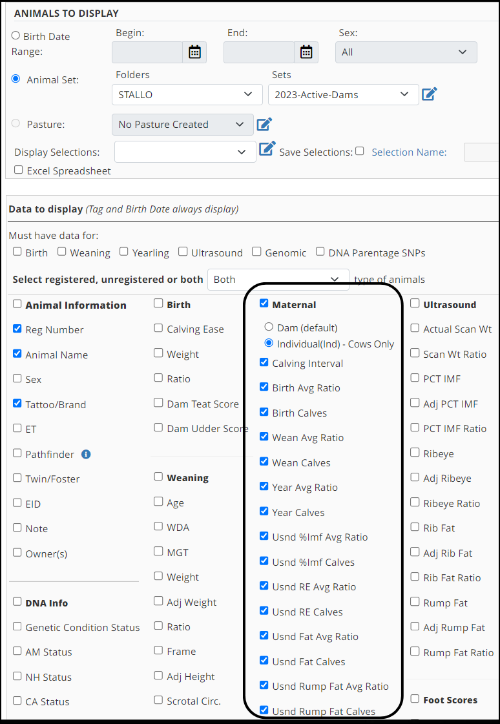Check the Genetic Condition Status checkbox
Image resolution: width=500 pixels, height=724 pixels.
pyautogui.click(x=17, y=626)
